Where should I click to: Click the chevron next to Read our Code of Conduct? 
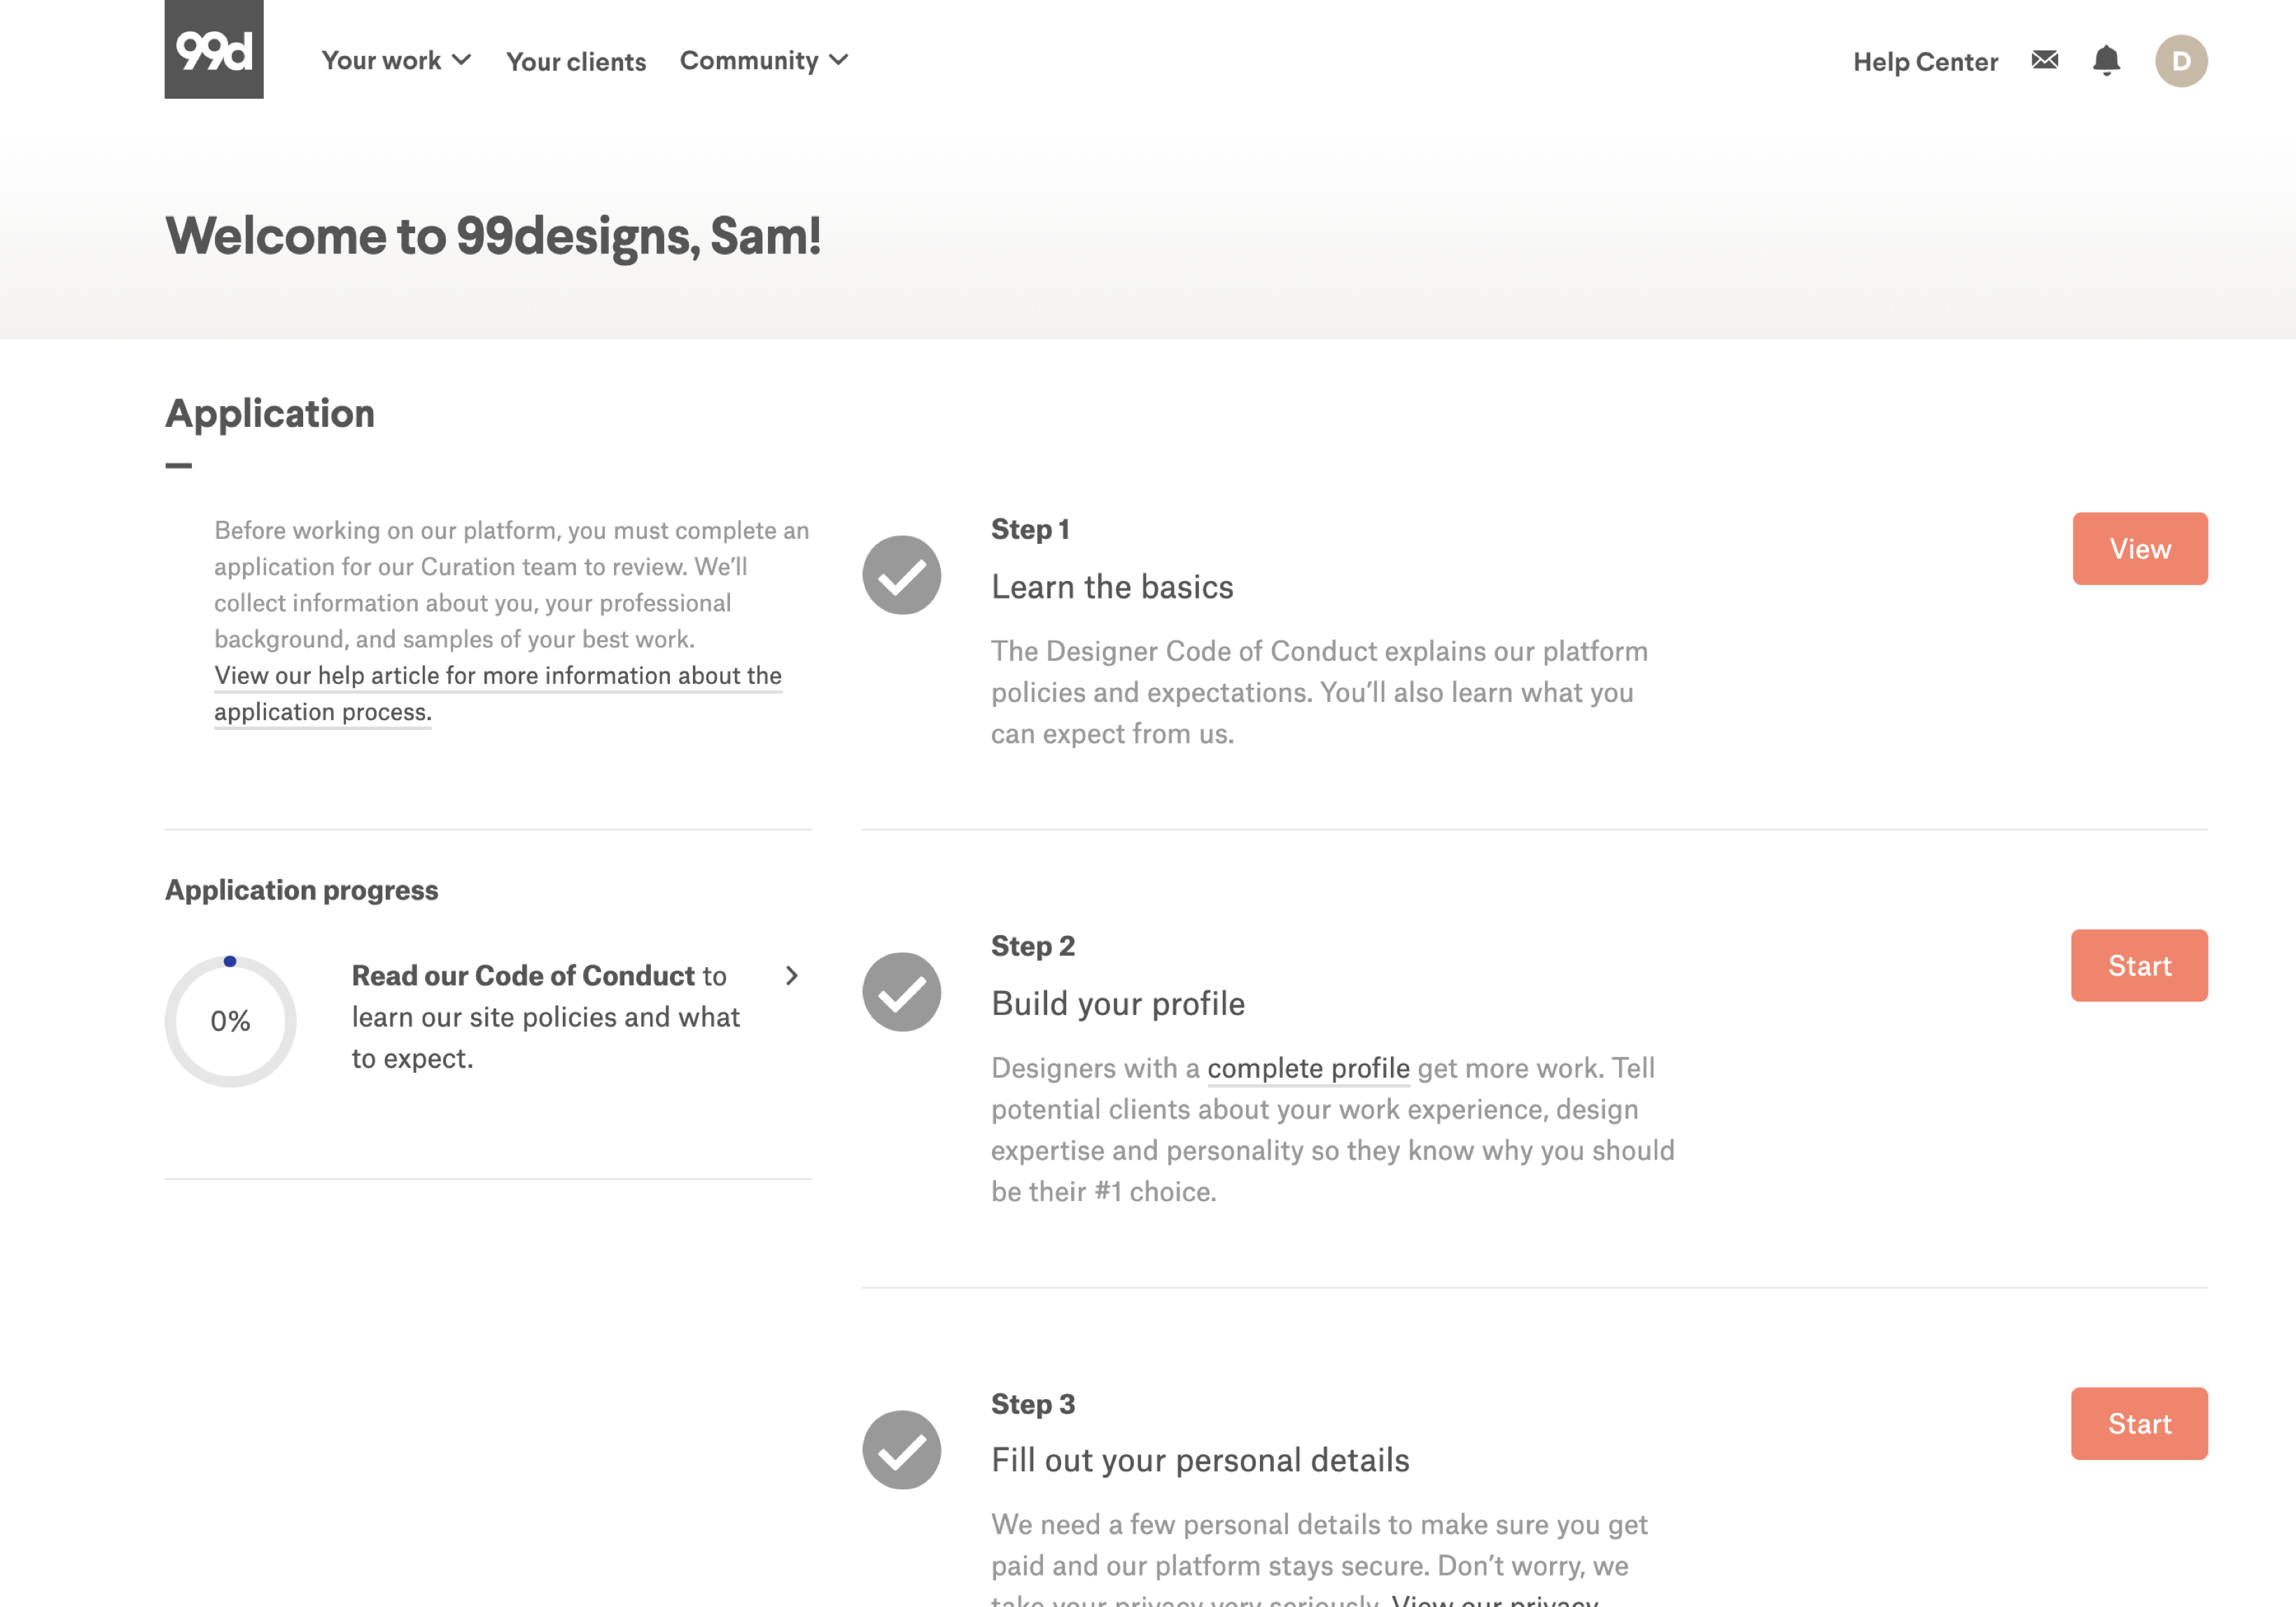pyautogui.click(x=791, y=976)
